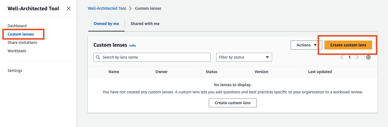Viewport: 388px width, 127px height.
Task: Click orange Create custom lens button
Action: click(348, 45)
